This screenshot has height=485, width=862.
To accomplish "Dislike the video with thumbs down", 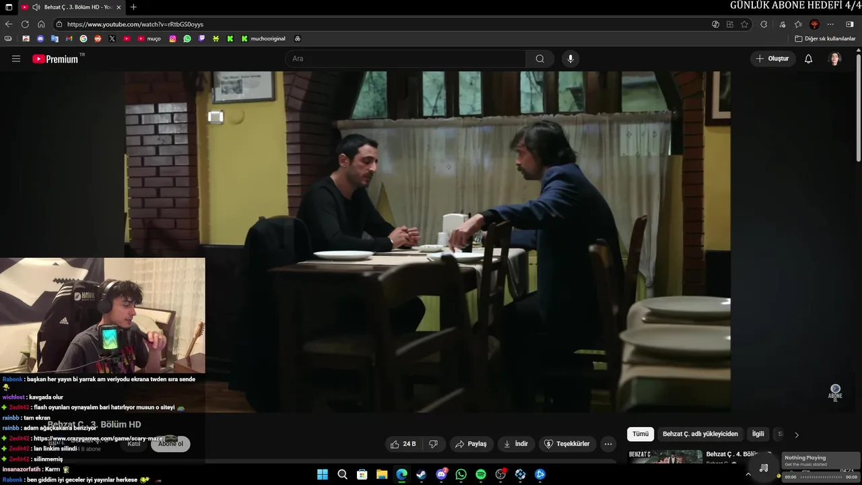I will tap(434, 444).
